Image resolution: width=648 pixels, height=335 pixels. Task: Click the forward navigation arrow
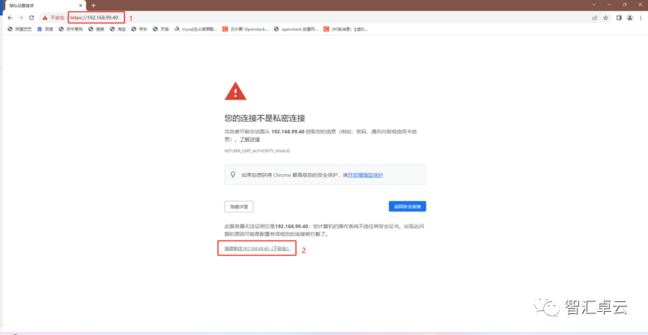(x=21, y=18)
